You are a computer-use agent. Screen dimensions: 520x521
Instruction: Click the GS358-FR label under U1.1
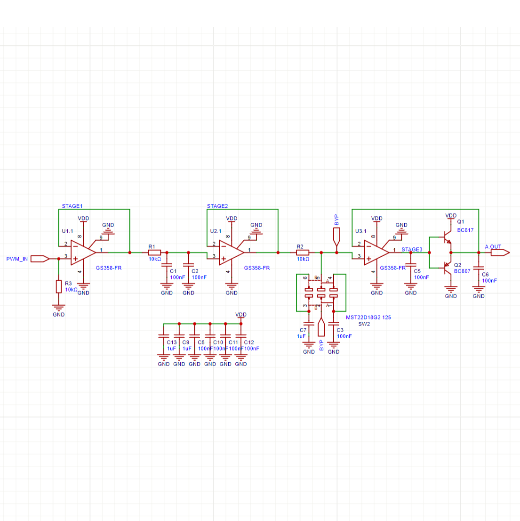tap(109, 268)
